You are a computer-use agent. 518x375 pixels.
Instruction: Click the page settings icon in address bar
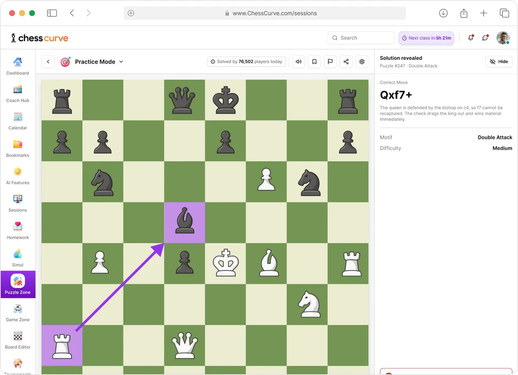point(131,13)
